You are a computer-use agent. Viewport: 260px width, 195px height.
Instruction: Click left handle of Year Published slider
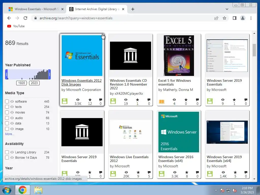click(6, 74)
